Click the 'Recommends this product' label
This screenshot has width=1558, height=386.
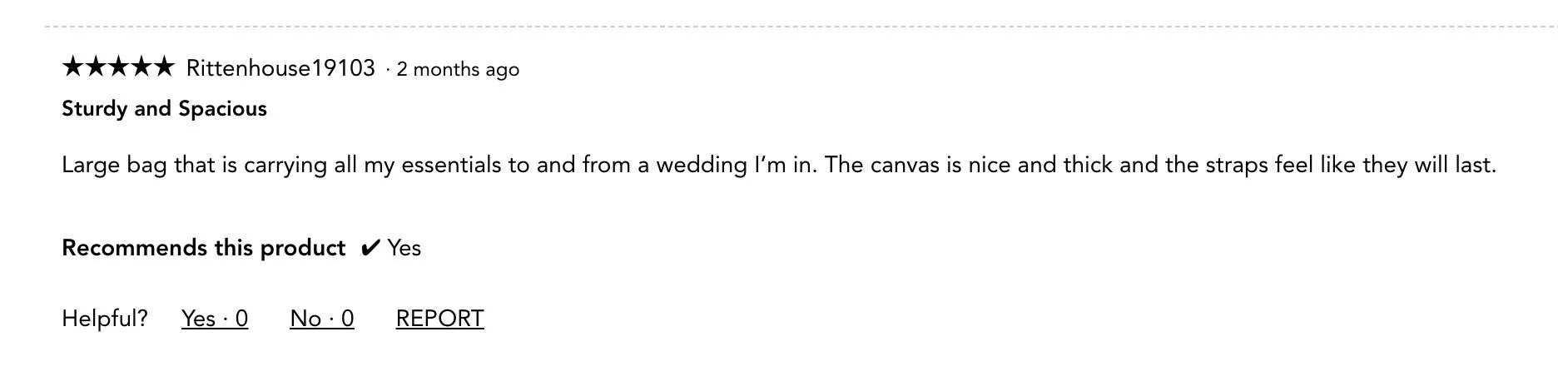(x=204, y=248)
